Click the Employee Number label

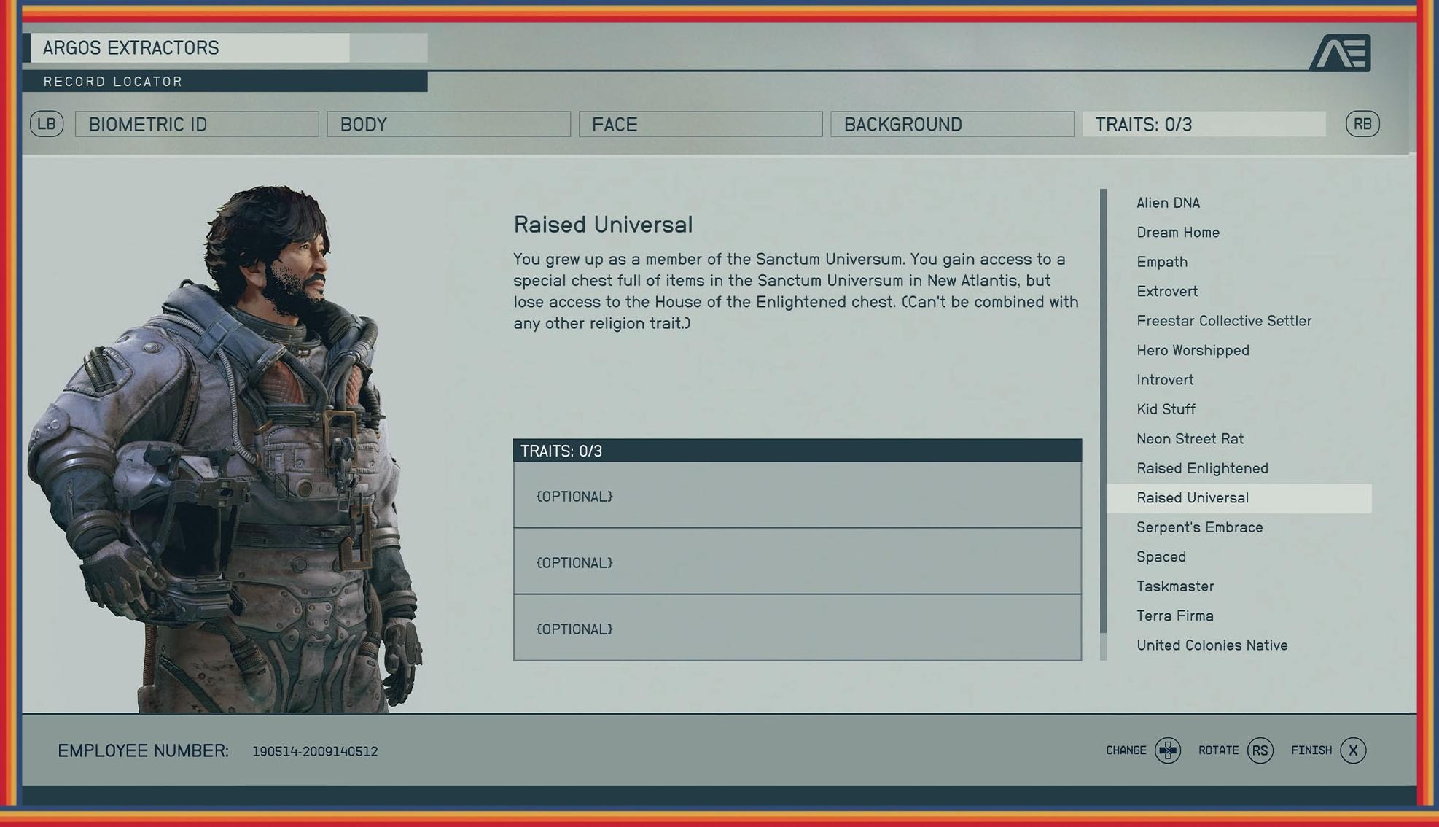(x=143, y=750)
